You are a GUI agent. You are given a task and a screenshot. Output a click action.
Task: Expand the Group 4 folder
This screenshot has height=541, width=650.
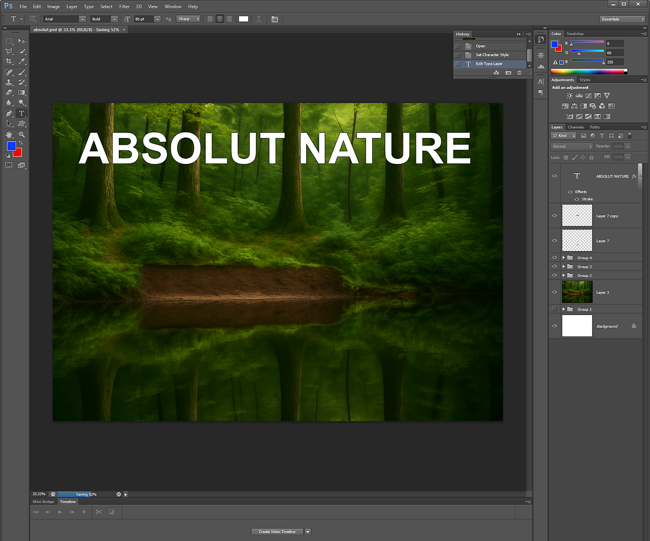click(564, 258)
